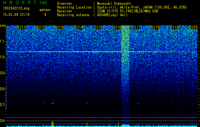
Task: Click the tall yellow detection spike after 2212
Action: 52,124
